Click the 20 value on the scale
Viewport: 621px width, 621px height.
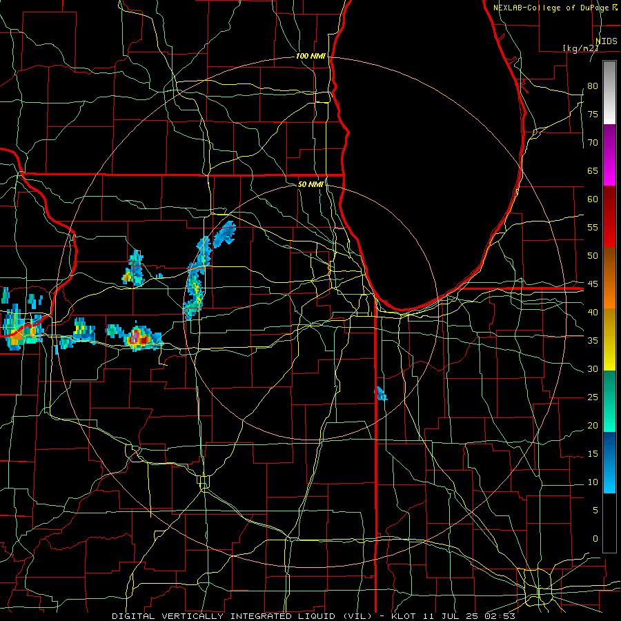[593, 425]
